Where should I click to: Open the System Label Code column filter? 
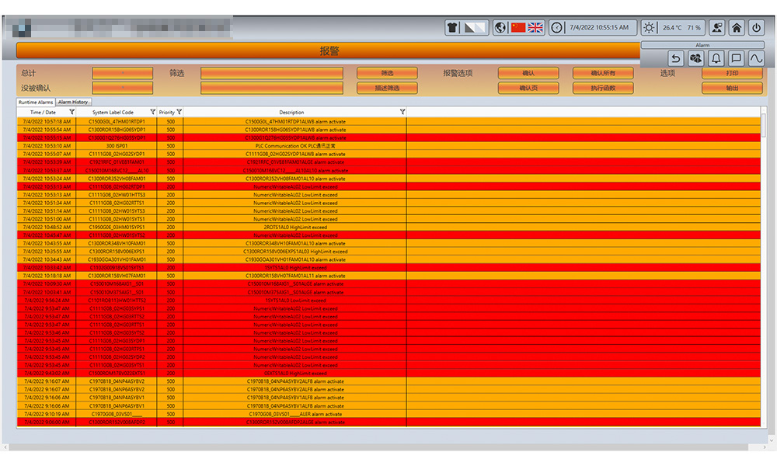[152, 113]
